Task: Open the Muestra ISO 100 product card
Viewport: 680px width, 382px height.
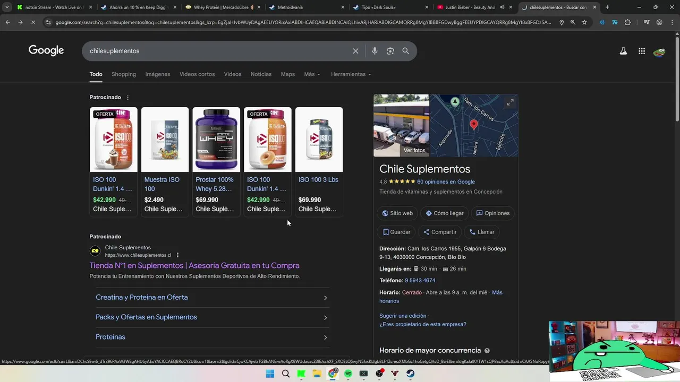Action: tap(165, 162)
